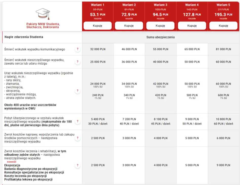Screen dimensions: 240x185
Task: Click Kupuję for the 94.5 PLN plan
Action: 160,26
